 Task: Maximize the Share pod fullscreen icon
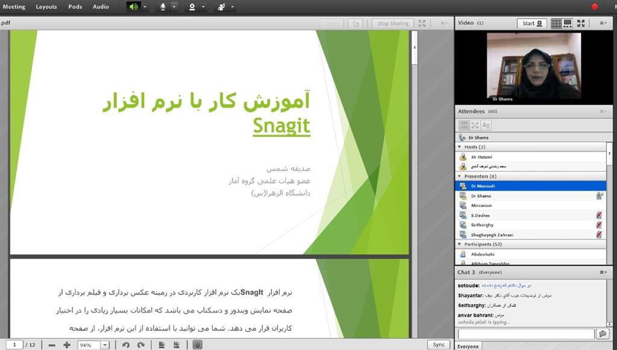point(422,23)
